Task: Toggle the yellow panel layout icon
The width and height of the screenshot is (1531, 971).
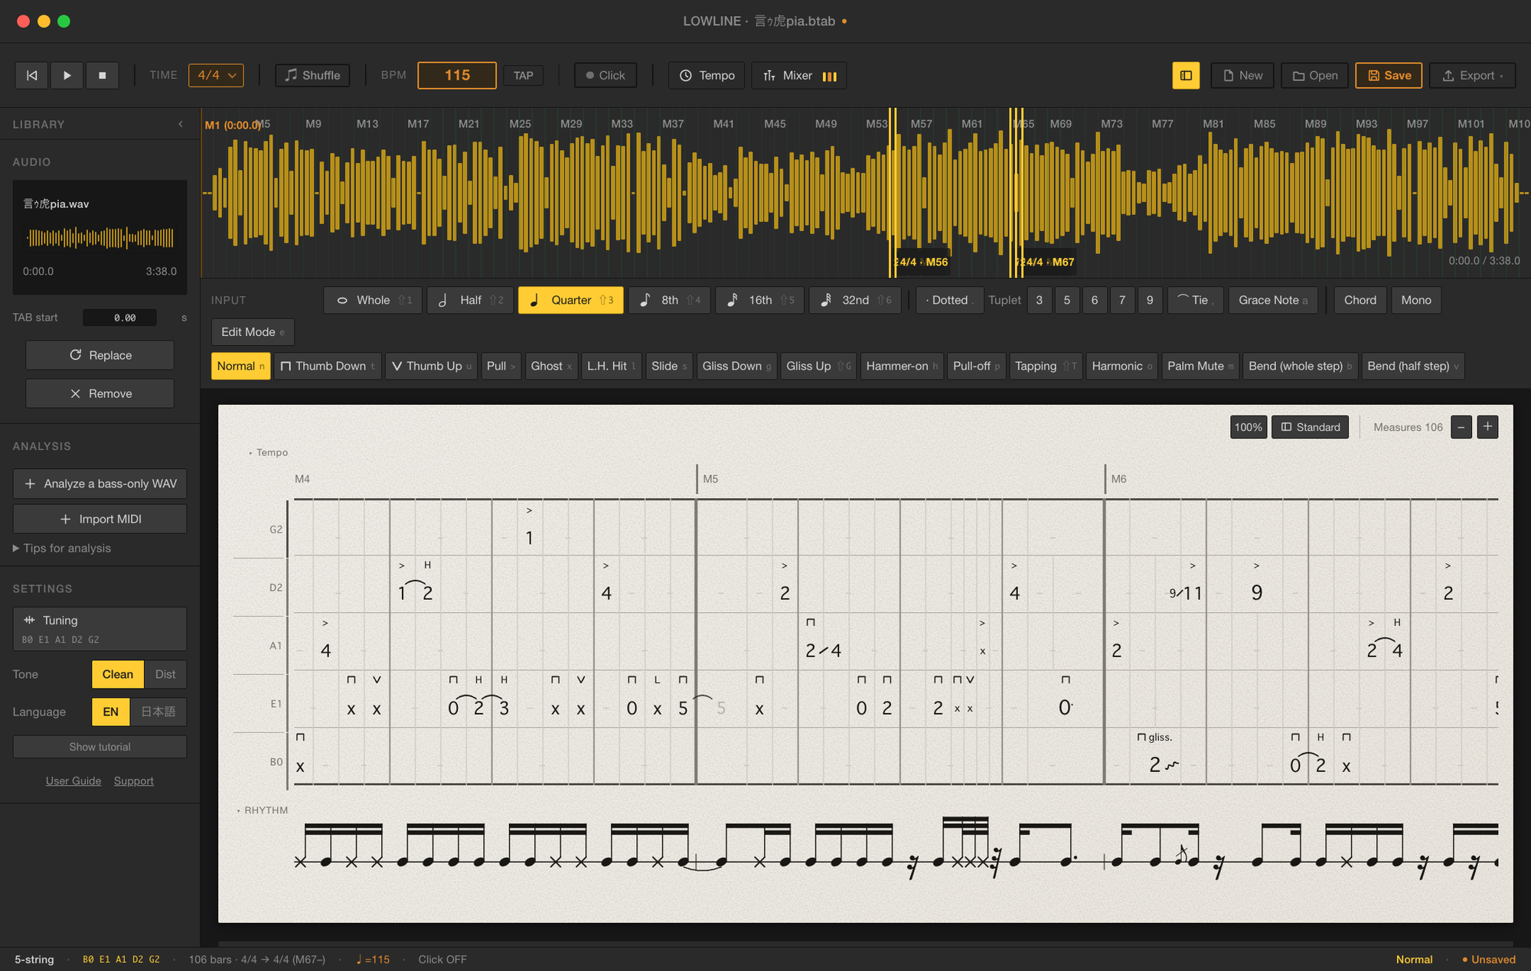Action: point(1186,75)
